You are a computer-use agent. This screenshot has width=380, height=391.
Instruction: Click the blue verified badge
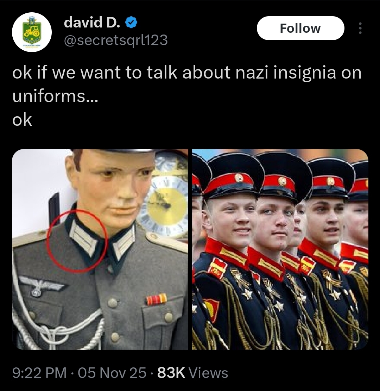click(131, 23)
